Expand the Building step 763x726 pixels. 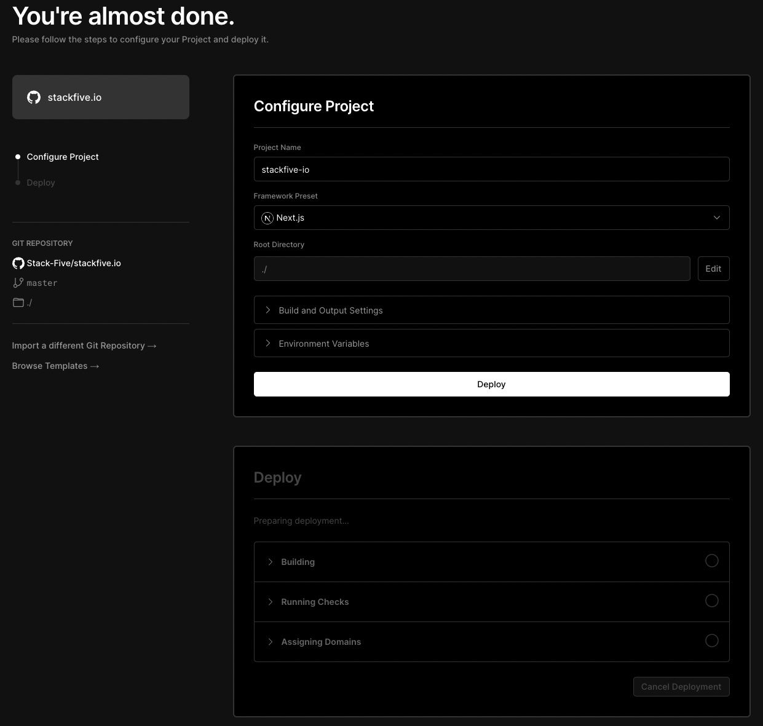point(491,562)
